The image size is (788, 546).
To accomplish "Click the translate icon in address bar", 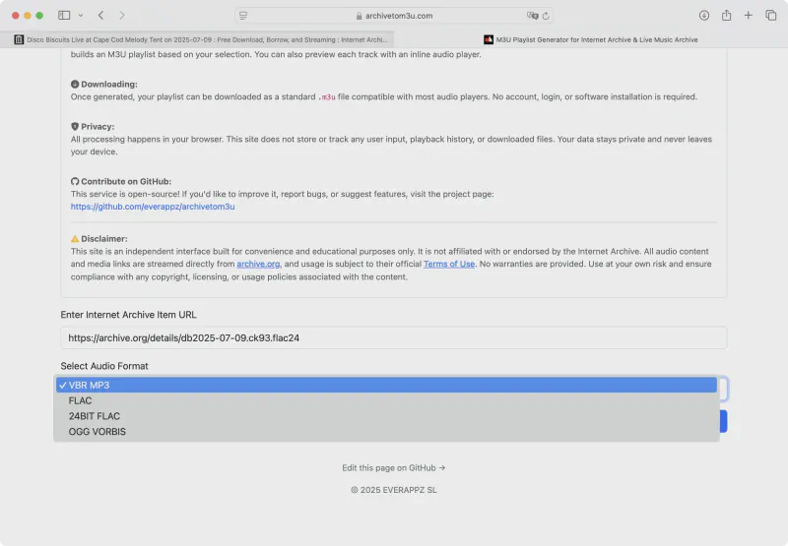I will pyautogui.click(x=532, y=16).
